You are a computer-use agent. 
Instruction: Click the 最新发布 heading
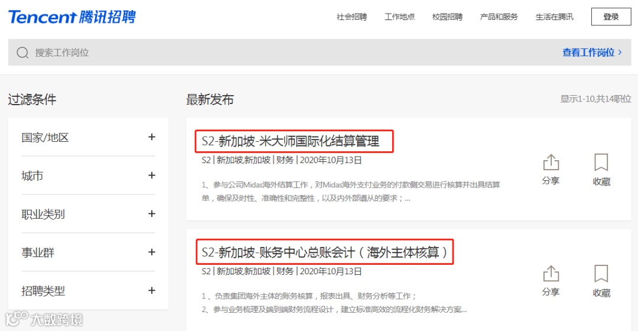(210, 99)
